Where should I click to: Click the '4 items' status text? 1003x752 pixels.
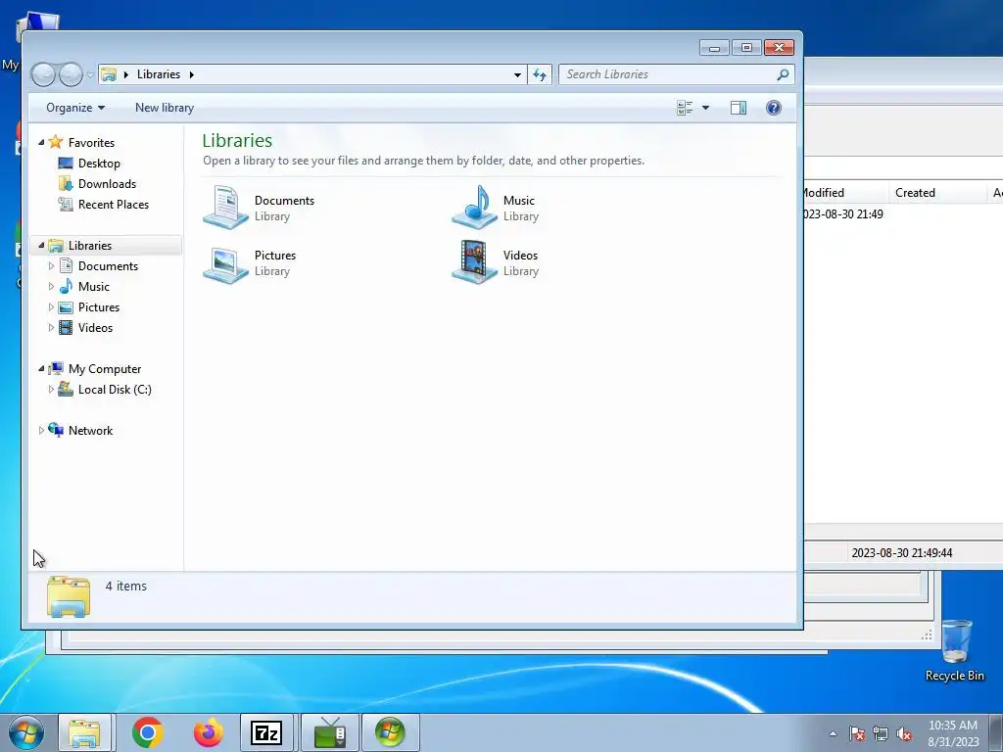[126, 586]
